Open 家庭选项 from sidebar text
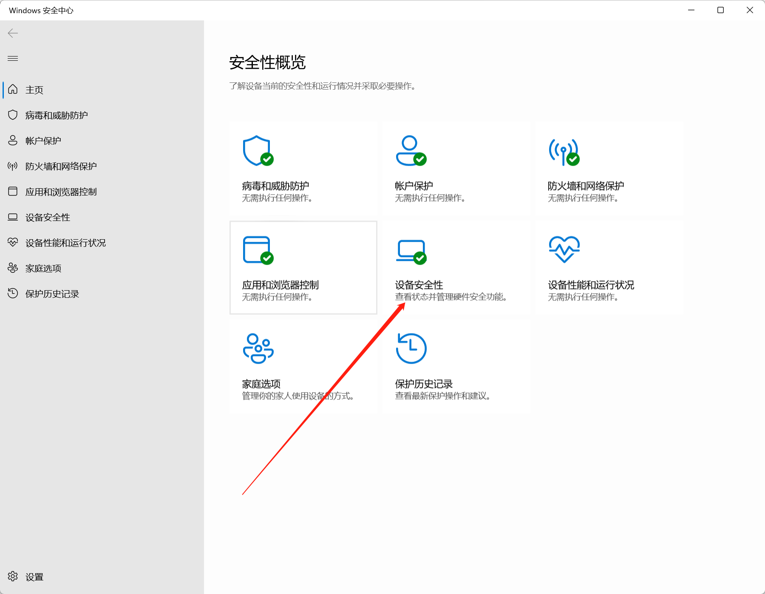This screenshot has height=594, width=765. pos(43,268)
